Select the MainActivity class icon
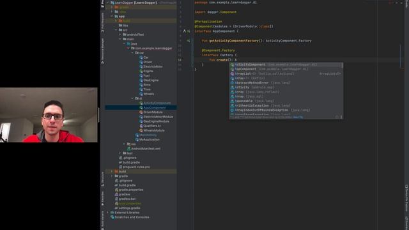 [x=137, y=135]
